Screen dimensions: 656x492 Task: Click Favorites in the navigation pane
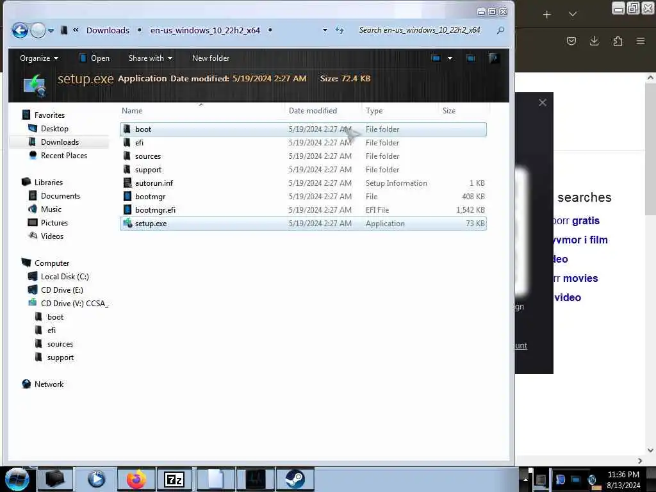(49, 115)
